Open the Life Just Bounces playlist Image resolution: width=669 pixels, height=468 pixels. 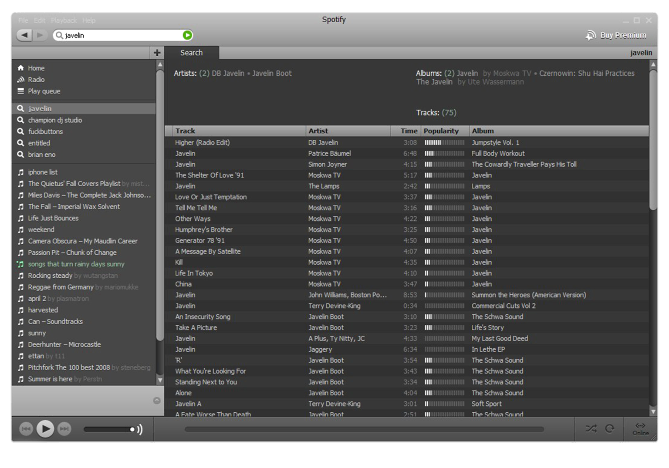[x=53, y=218]
